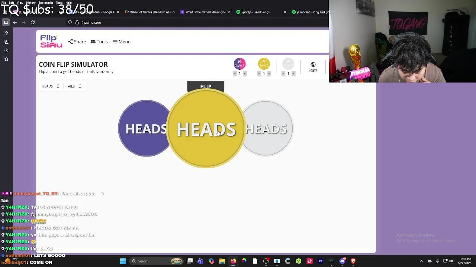Decrease Style 1 coin count with minus

[x=235, y=74]
